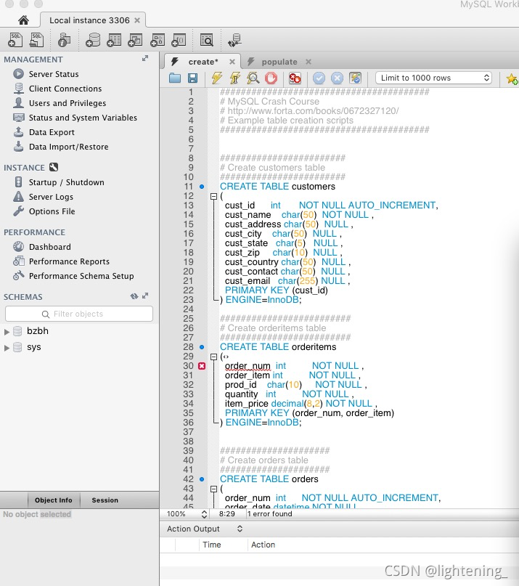Toggle stop-on-error script execution icon
Viewport: 519px width, 586px height.
295,78
